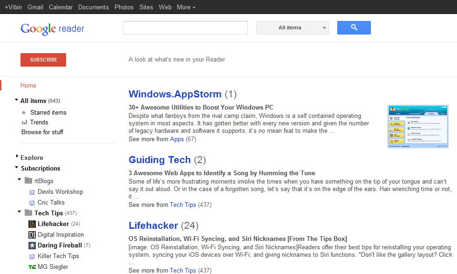Select the Subscriptions label in sidebar

(41, 169)
